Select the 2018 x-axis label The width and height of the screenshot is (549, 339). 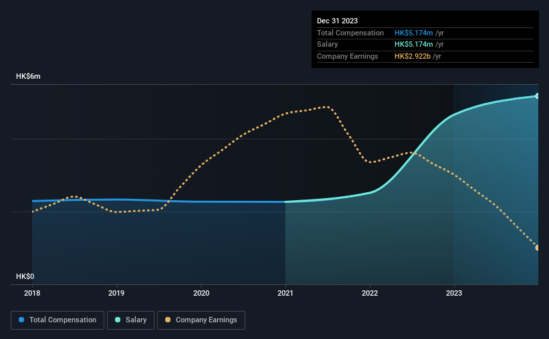click(x=32, y=293)
